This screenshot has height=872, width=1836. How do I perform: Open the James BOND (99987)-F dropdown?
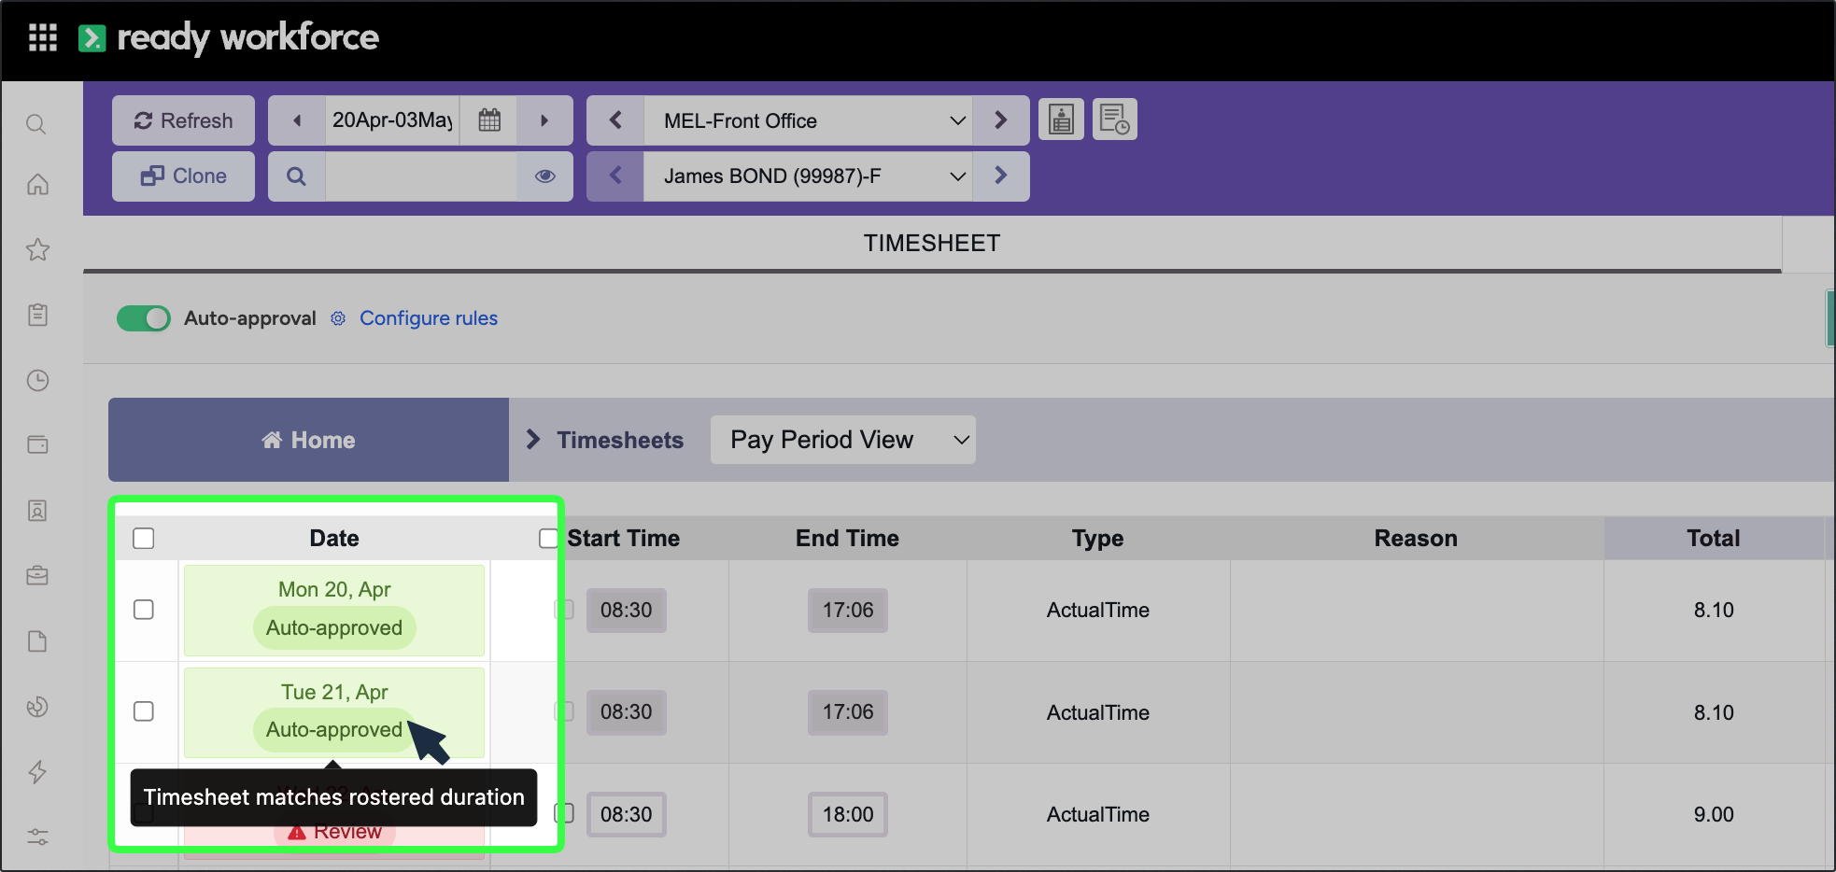coord(808,176)
